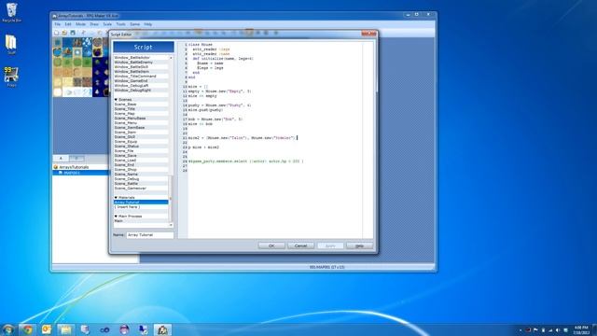Click the taskbar clock
Image resolution: width=597 pixels, height=336 pixels.
point(581,329)
